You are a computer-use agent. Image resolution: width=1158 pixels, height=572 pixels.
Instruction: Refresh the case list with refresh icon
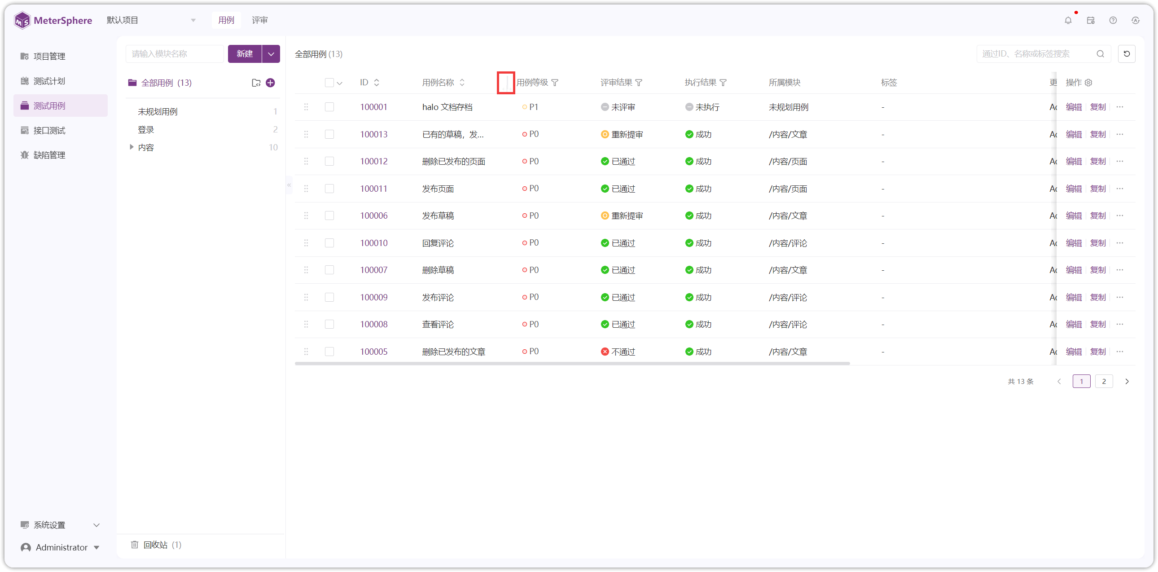(1127, 54)
